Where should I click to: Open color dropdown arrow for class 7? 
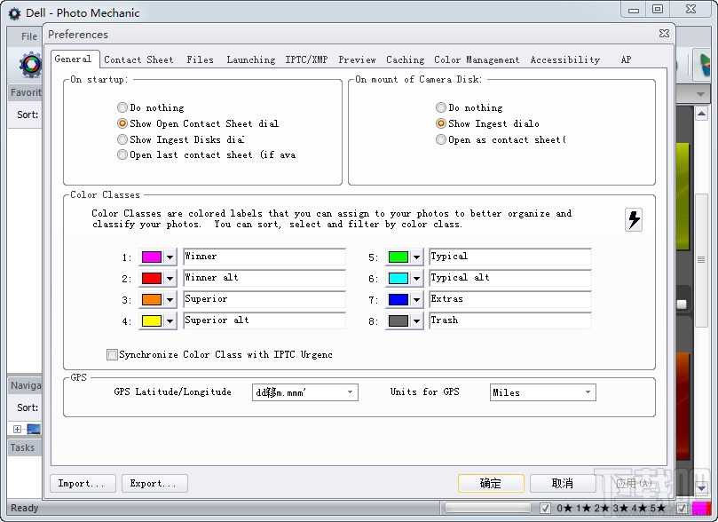coord(416,300)
